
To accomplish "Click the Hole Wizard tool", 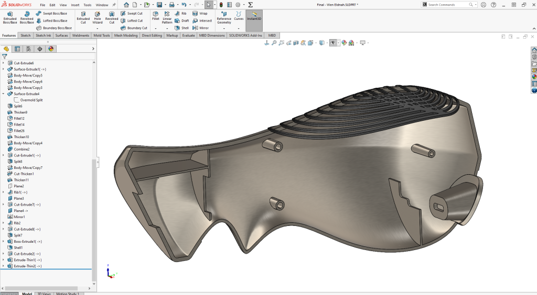I will tap(98, 16).
